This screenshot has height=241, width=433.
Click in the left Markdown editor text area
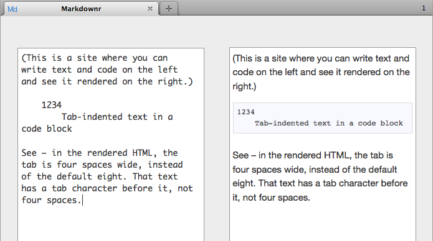pyautogui.click(x=111, y=145)
